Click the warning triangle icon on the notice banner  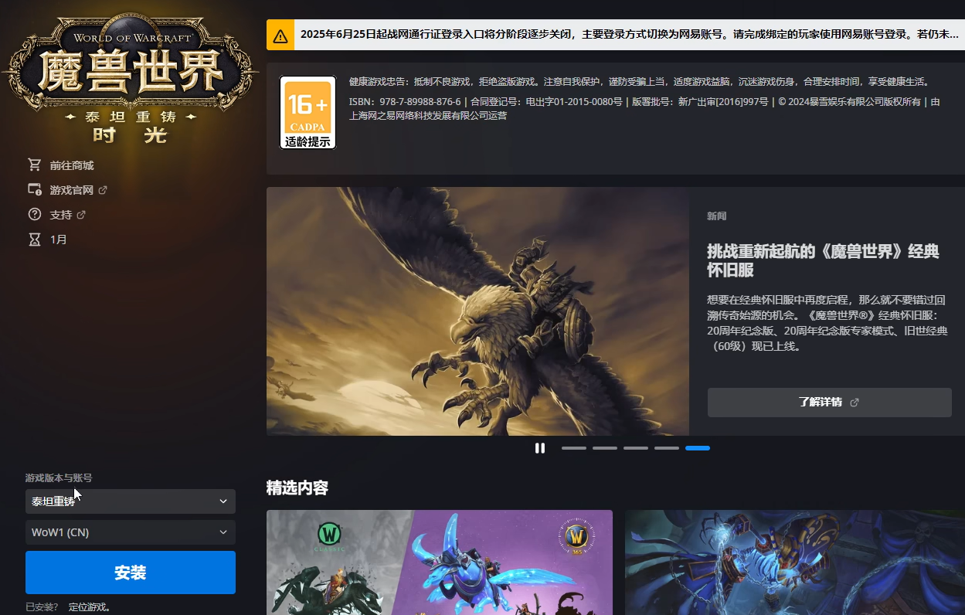[280, 35]
